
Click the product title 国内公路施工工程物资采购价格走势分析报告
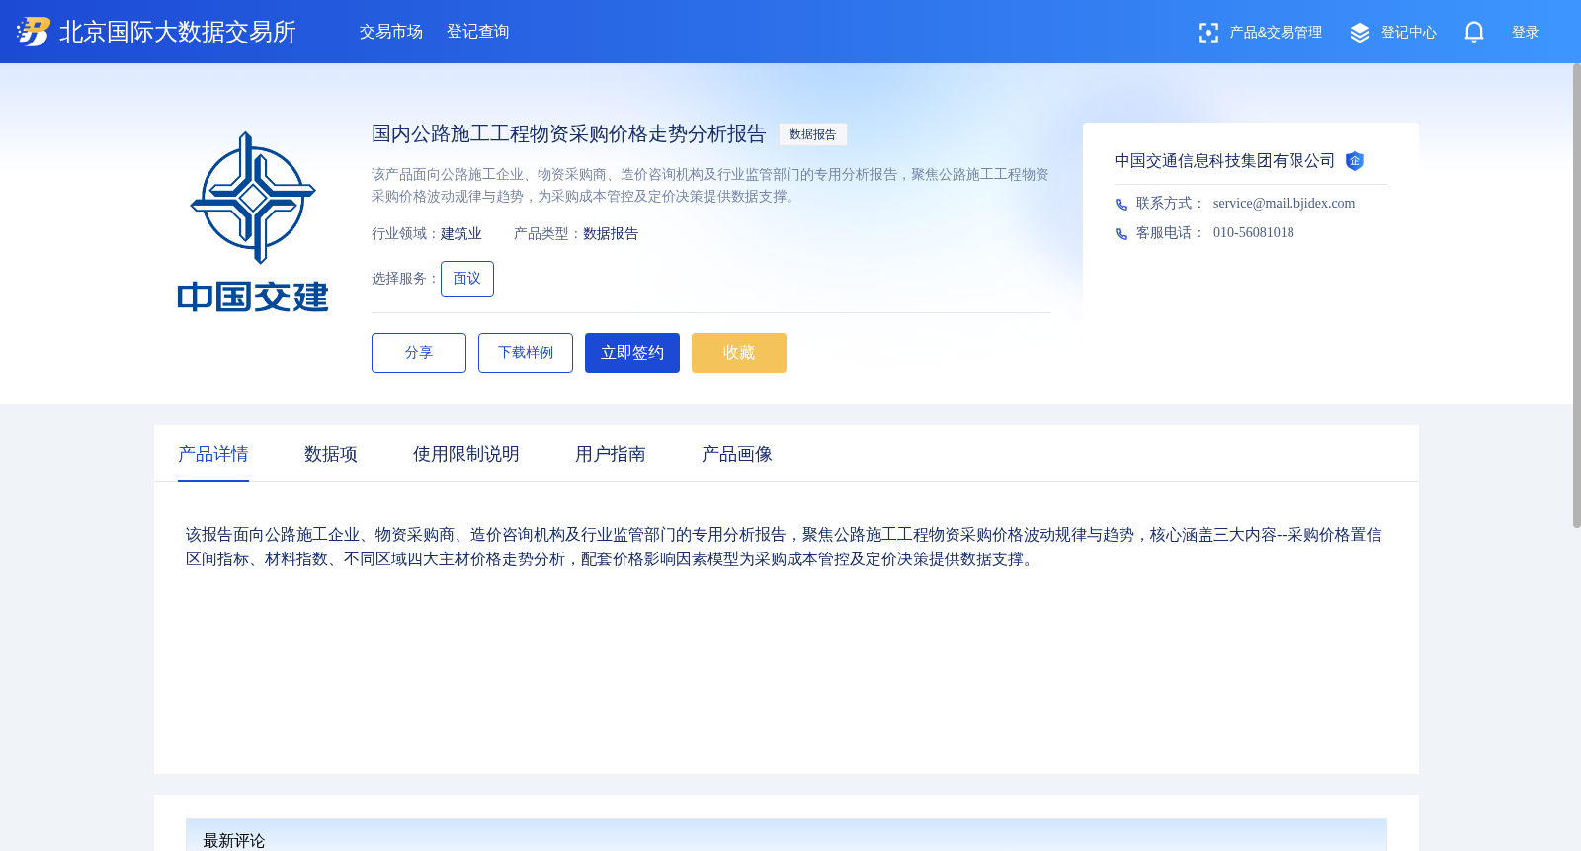pyautogui.click(x=569, y=134)
